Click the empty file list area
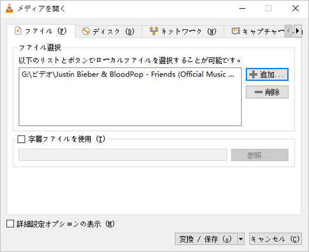This screenshot has width=309, height=252. point(130,103)
